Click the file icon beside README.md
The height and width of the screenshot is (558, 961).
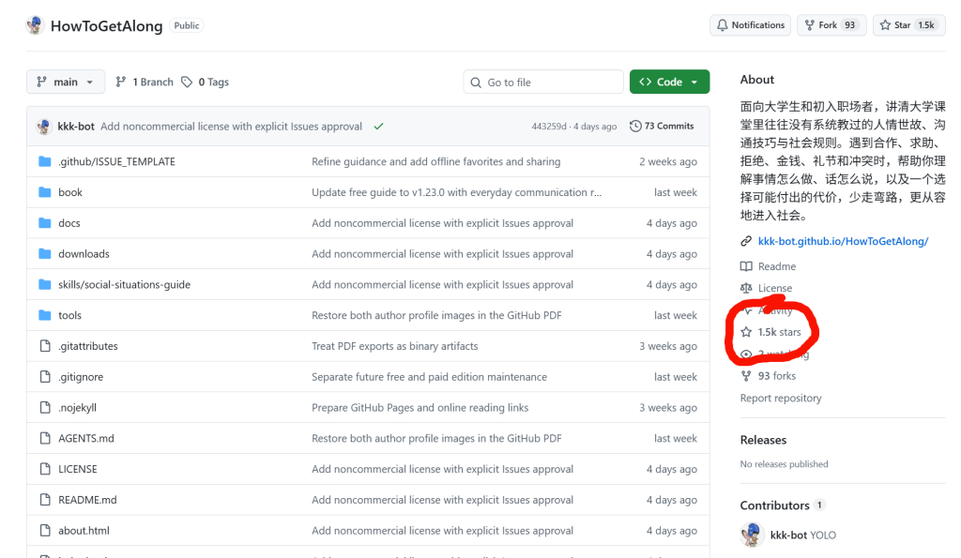pyautogui.click(x=45, y=500)
